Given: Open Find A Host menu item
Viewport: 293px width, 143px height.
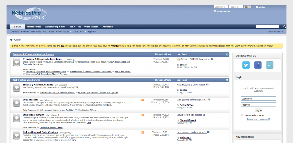Looking at the screenshot, I should pyautogui.click(x=75, y=27).
